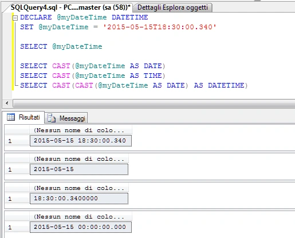295x238 pixels.
Task: Select row header 1 in first grid
Action: coord(17,141)
